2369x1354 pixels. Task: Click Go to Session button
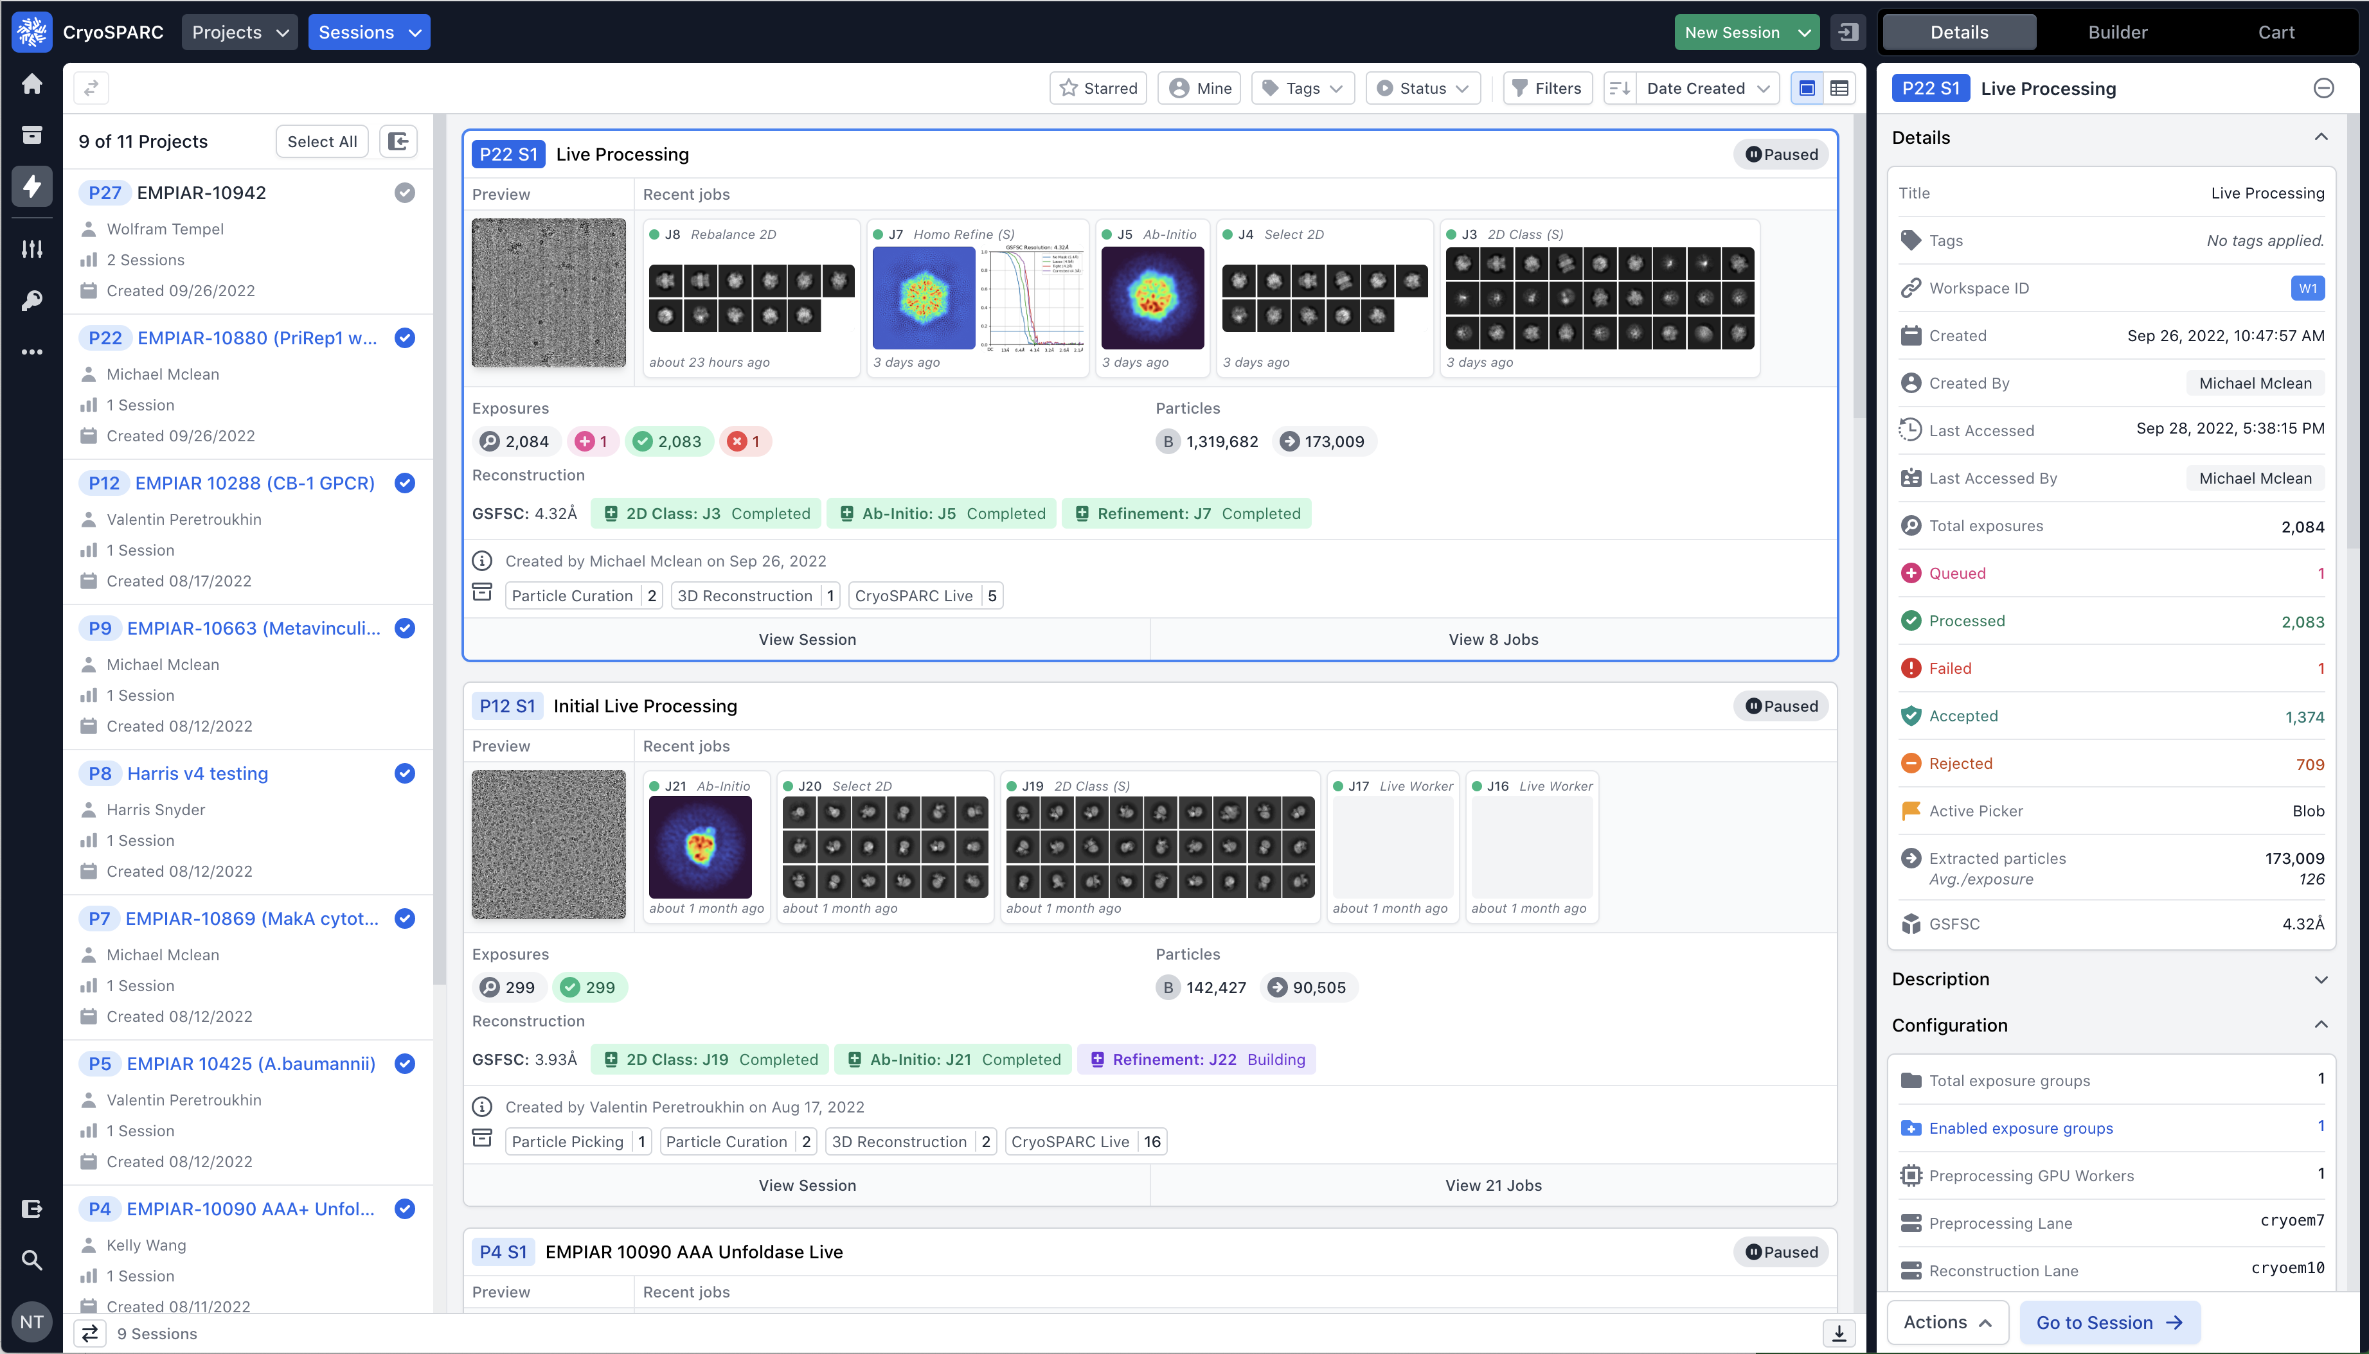(x=2109, y=1323)
